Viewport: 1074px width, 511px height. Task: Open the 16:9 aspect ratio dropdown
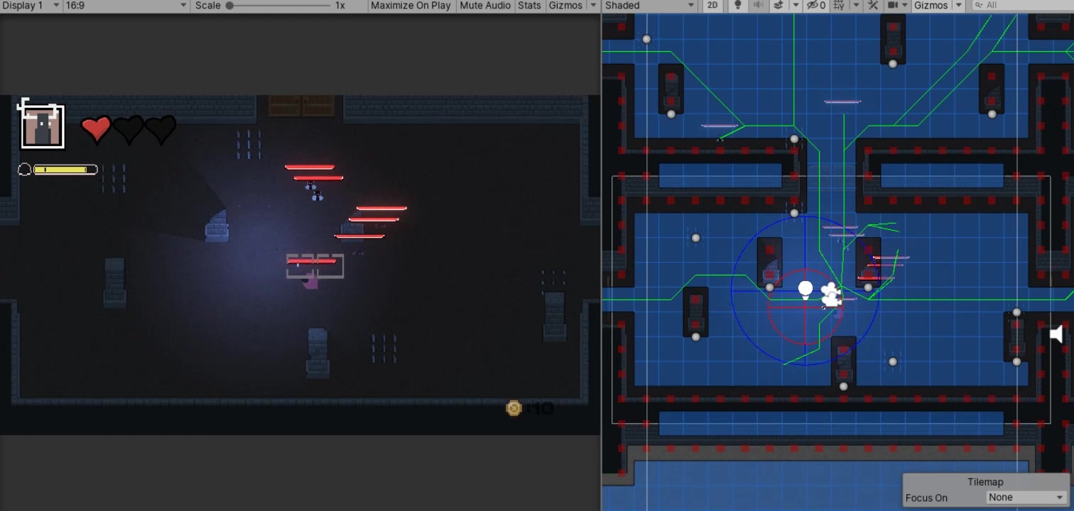point(126,6)
